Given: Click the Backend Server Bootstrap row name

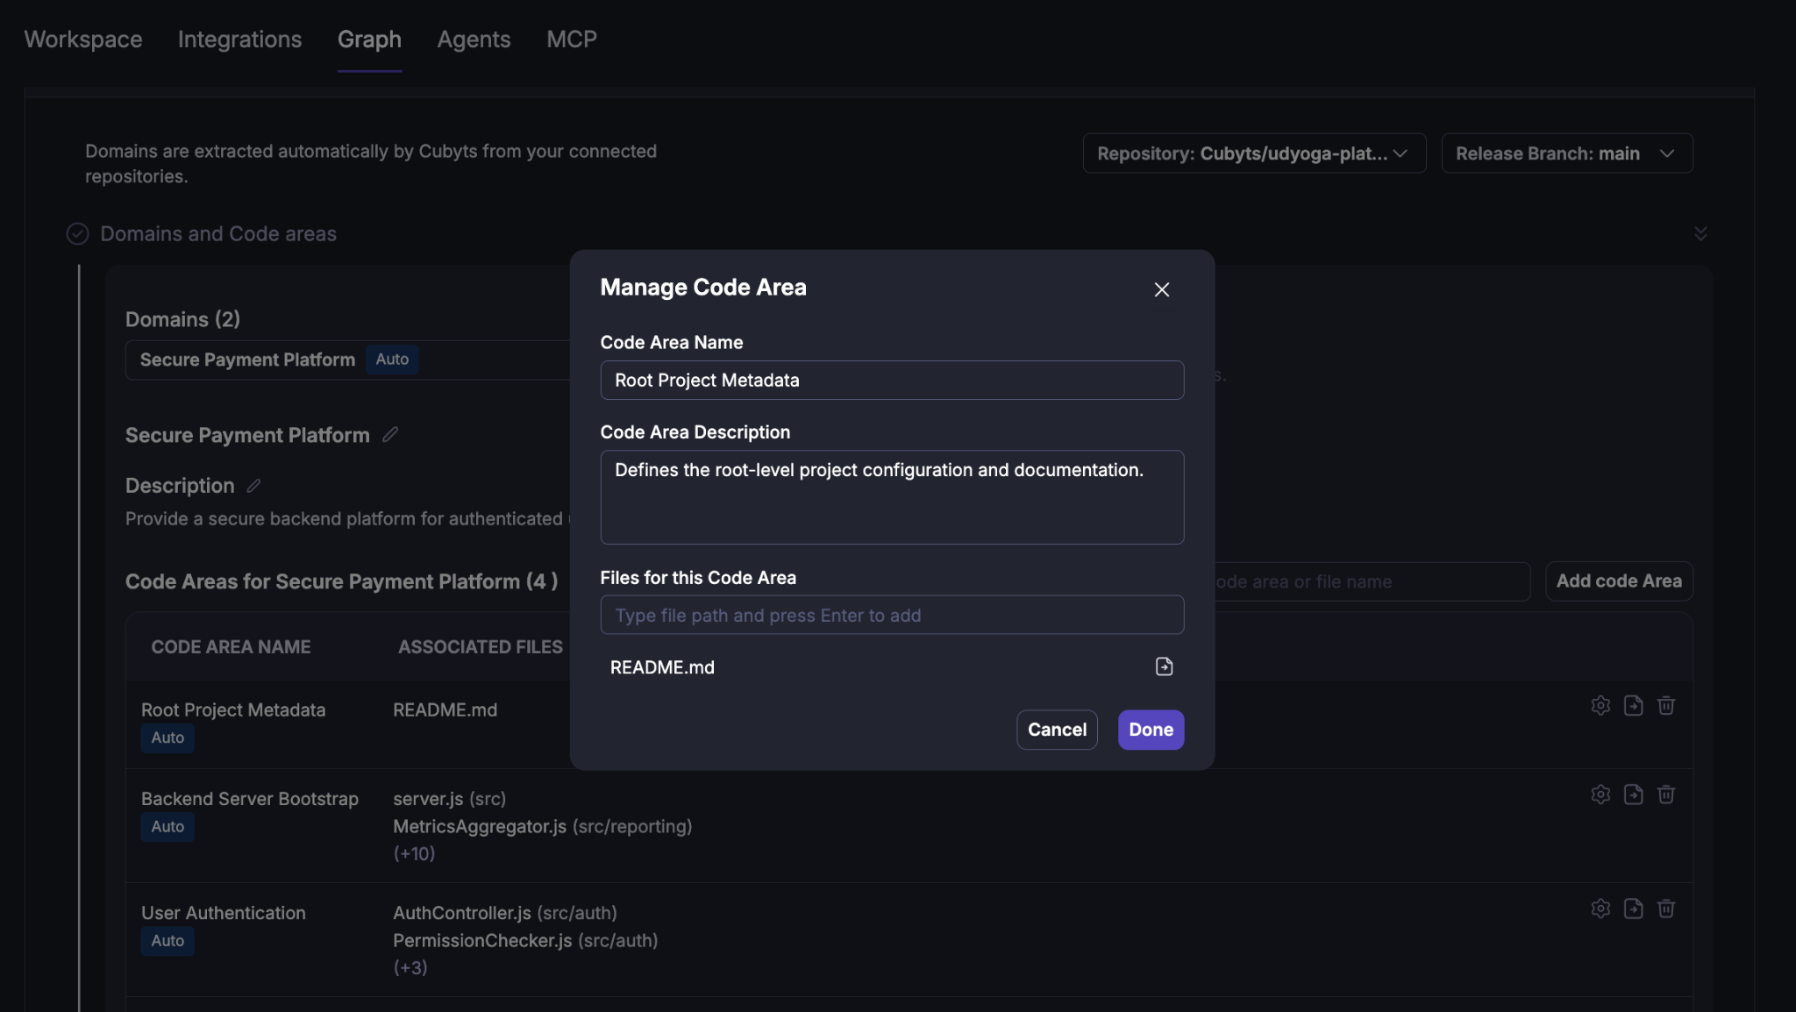Looking at the screenshot, I should pyautogui.click(x=250, y=799).
